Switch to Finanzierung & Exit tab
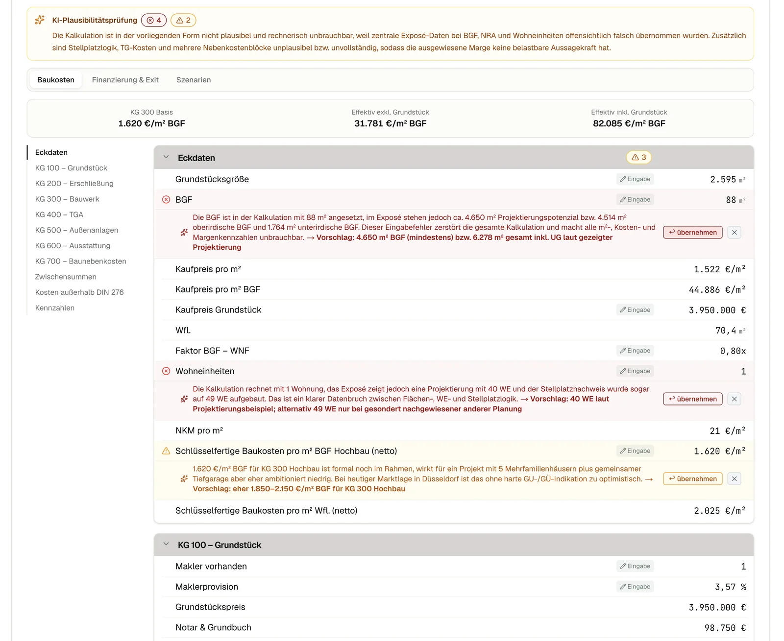Image resolution: width=784 pixels, height=641 pixels. click(125, 80)
